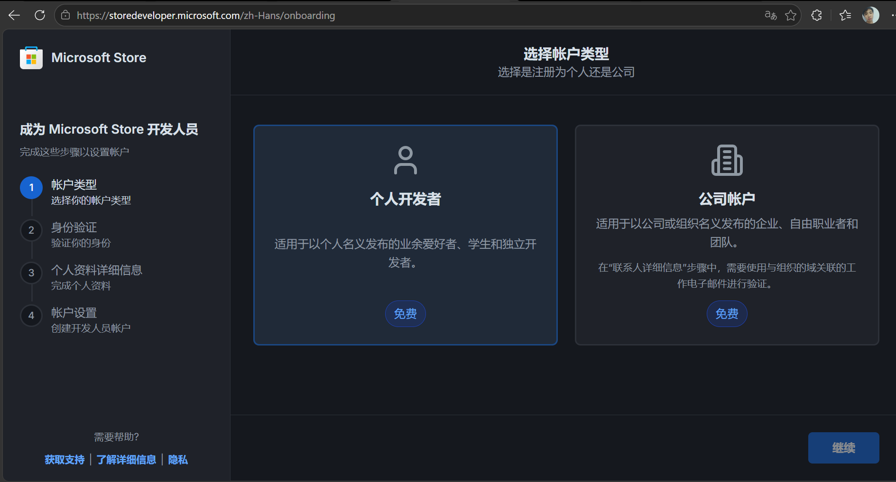Click 选择是注册为个人还是公司 subtitle

click(566, 72)
